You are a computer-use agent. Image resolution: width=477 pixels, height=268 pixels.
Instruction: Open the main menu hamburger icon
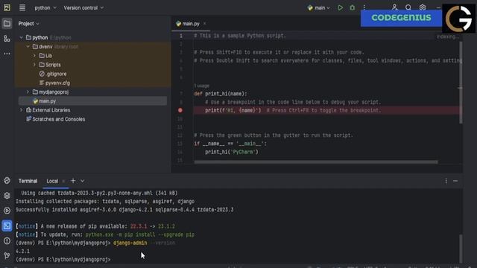coord(22,7)
